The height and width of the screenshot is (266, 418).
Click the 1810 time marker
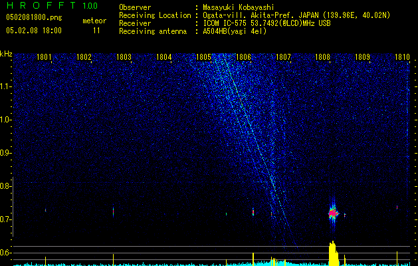pyautogui.click(x=402, y=57)
